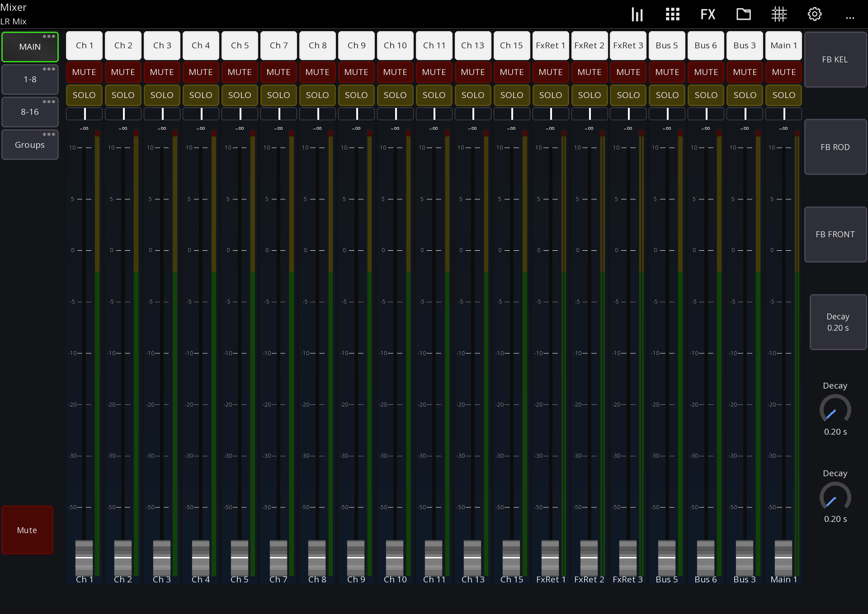Solo channel Ch 15
The height and width of the screenshot is (614, 868).
(512, 95)
